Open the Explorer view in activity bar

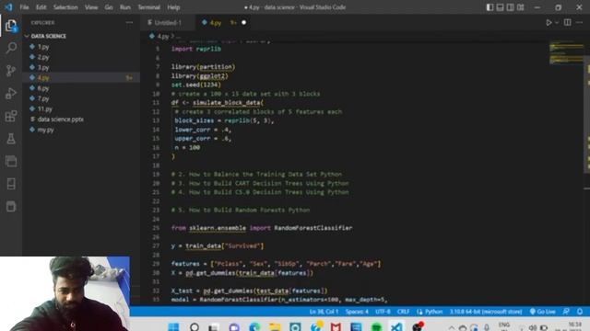point(11,26)
